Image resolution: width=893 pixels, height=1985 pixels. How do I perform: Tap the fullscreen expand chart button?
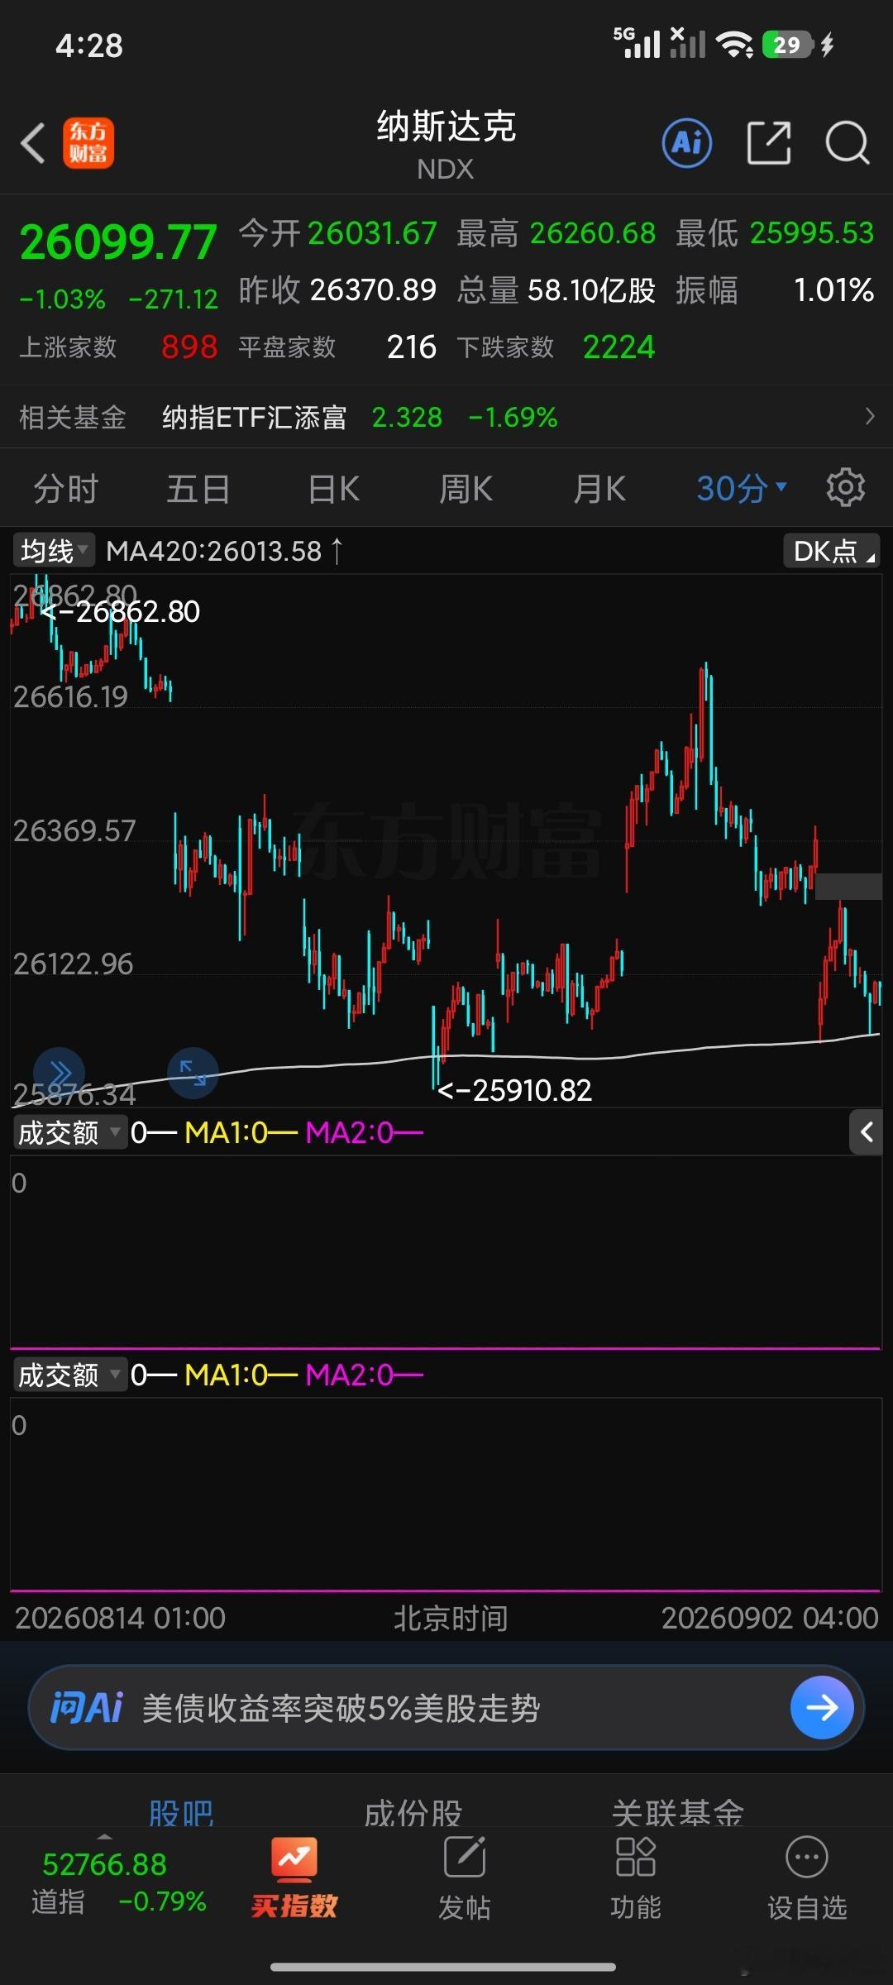pyautogui.click(x=193, y=1074)
